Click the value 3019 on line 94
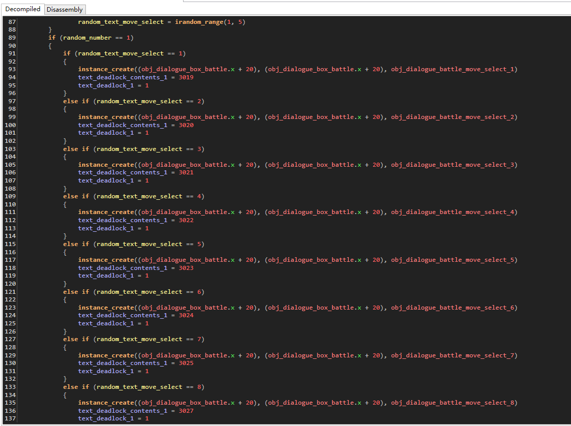The width and height of the screenshot is (571, 426). (x=186, y=77)
